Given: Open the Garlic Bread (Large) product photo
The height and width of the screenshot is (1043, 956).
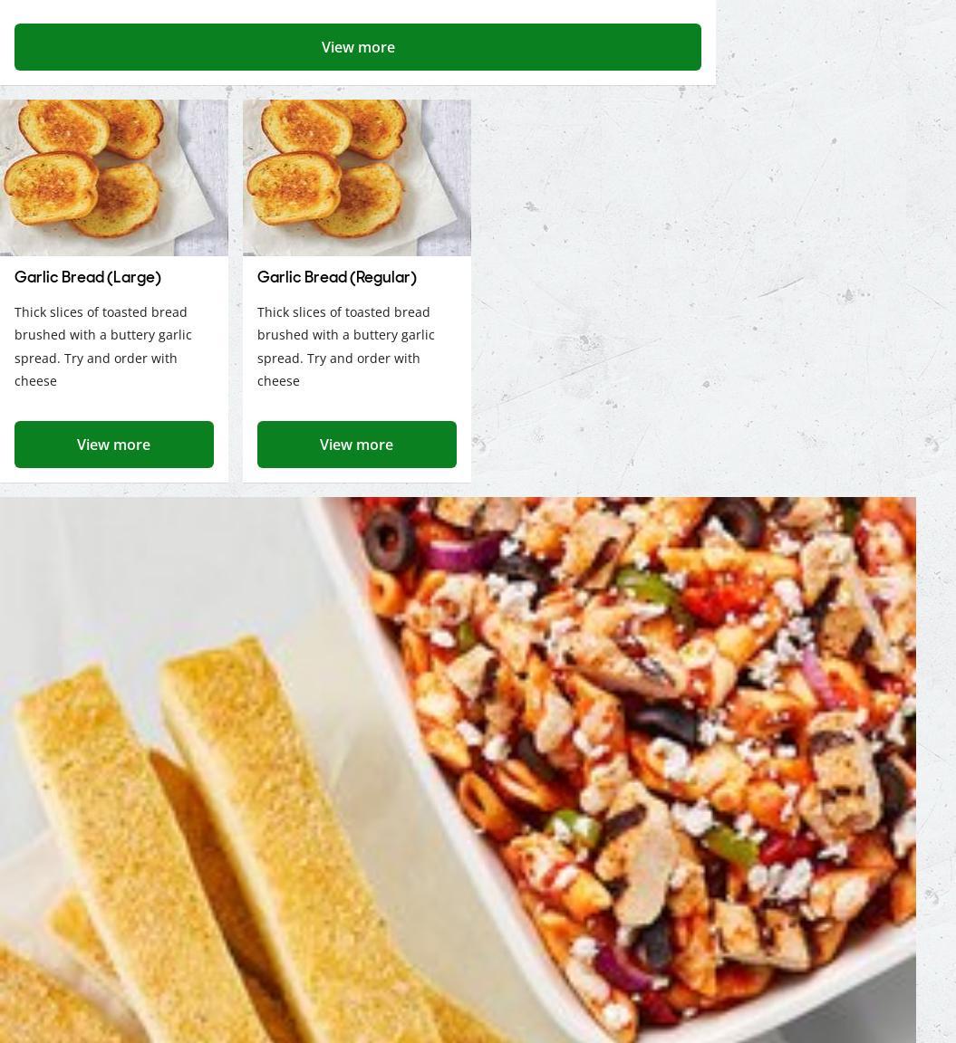Looking at the screenshot, I should 114,177.
